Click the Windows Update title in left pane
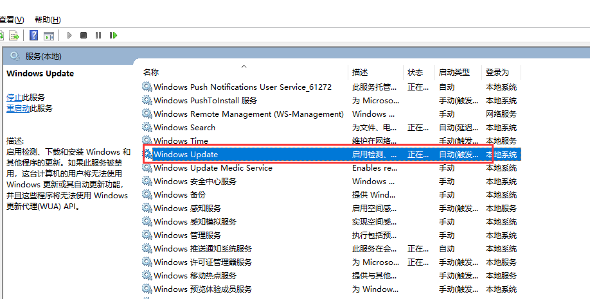590x299 pixels. 40,74
